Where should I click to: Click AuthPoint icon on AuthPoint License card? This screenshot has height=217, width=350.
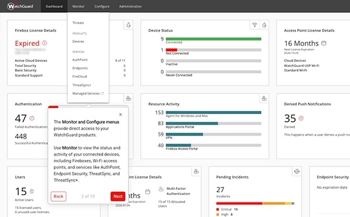196,171
